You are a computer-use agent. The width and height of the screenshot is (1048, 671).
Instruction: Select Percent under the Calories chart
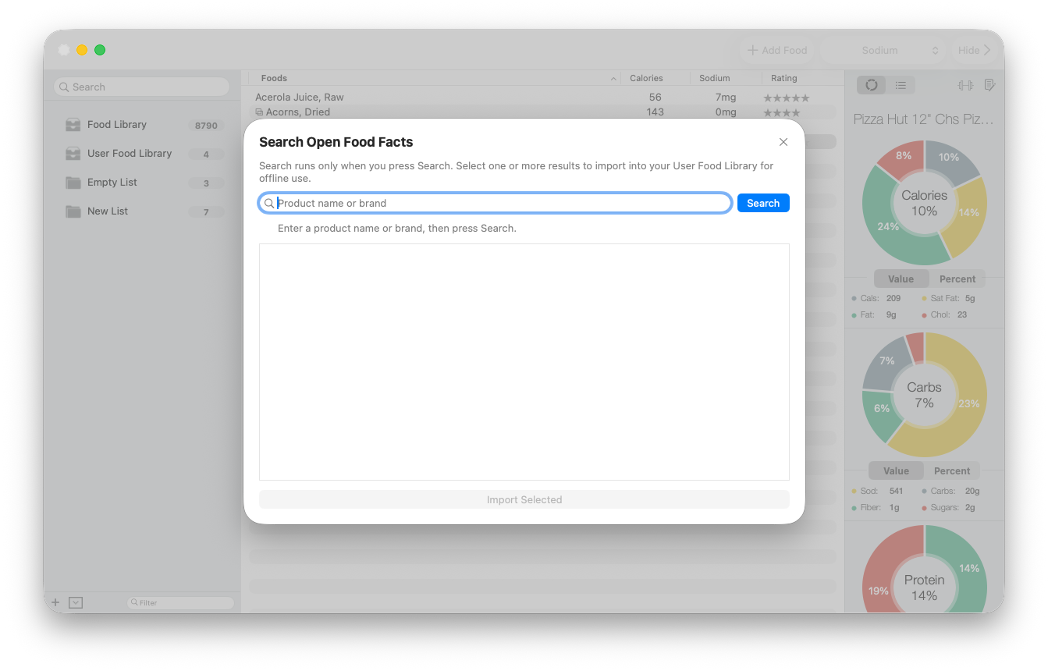957,279
